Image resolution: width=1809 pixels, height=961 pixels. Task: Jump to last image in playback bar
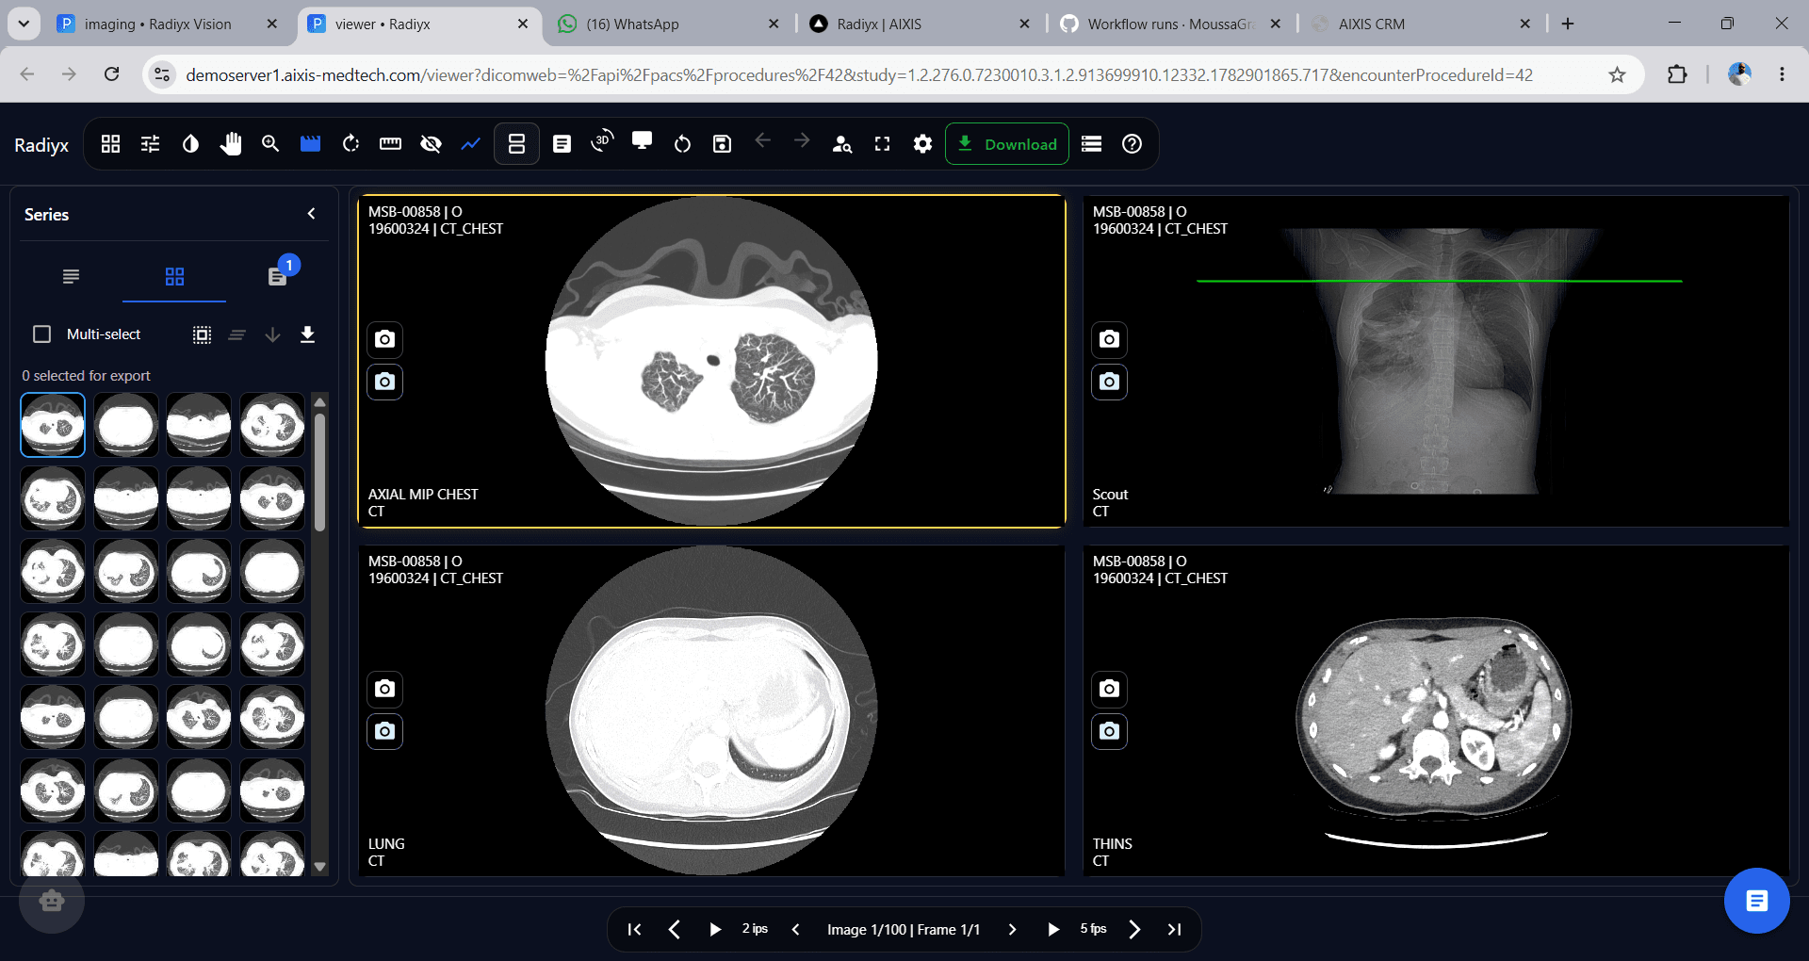click(1174, 929)
